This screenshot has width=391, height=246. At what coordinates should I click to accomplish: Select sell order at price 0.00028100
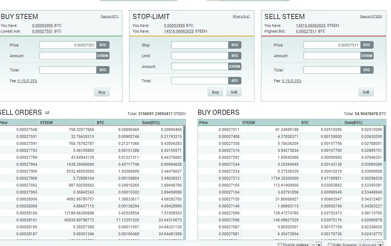(91, 213)
